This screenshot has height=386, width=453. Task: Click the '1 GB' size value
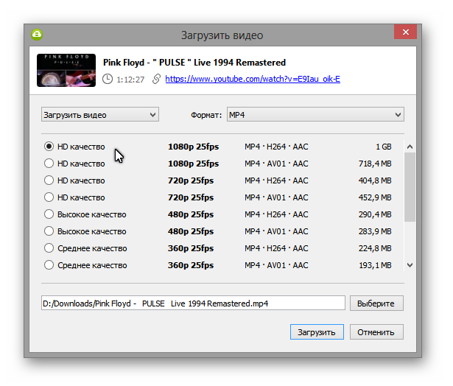point(383,147)
